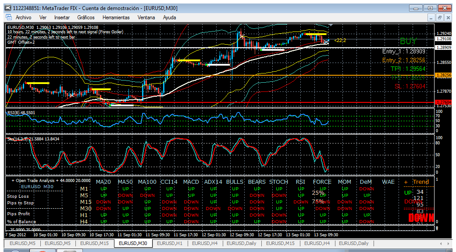Click the orange 1.28256 entry price label

point(444,75)
